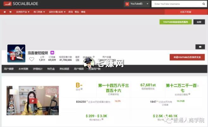This screenshot has height=127, width=208.
Task: Click the 67,681st video views rank
Action: [148, 85]
